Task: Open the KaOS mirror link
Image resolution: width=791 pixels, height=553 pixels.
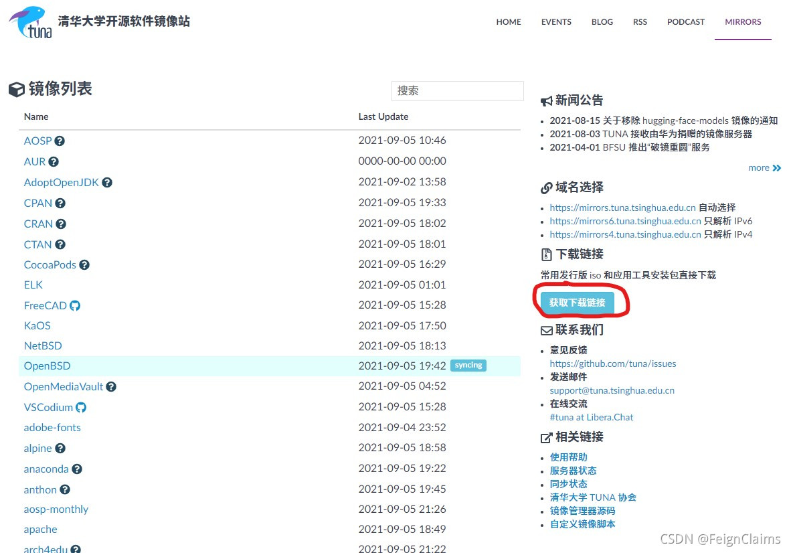Action: point(37,326)
